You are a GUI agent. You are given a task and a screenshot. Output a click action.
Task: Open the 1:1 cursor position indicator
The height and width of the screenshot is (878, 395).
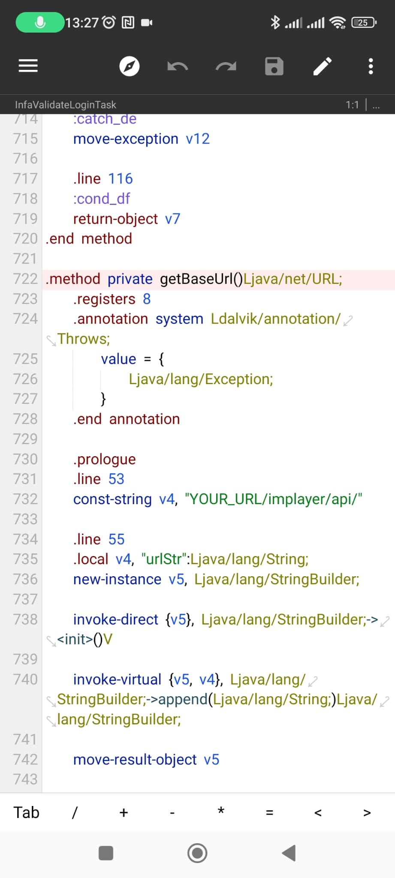click(352, 105)
